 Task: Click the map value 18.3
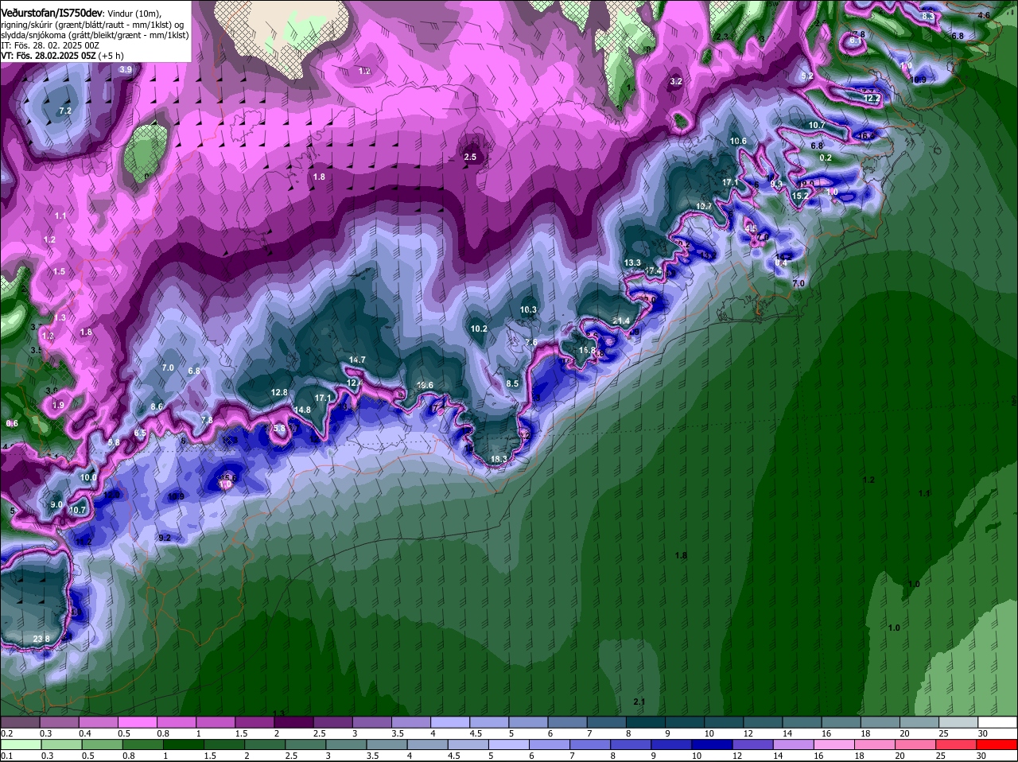(x=499, y=459)
